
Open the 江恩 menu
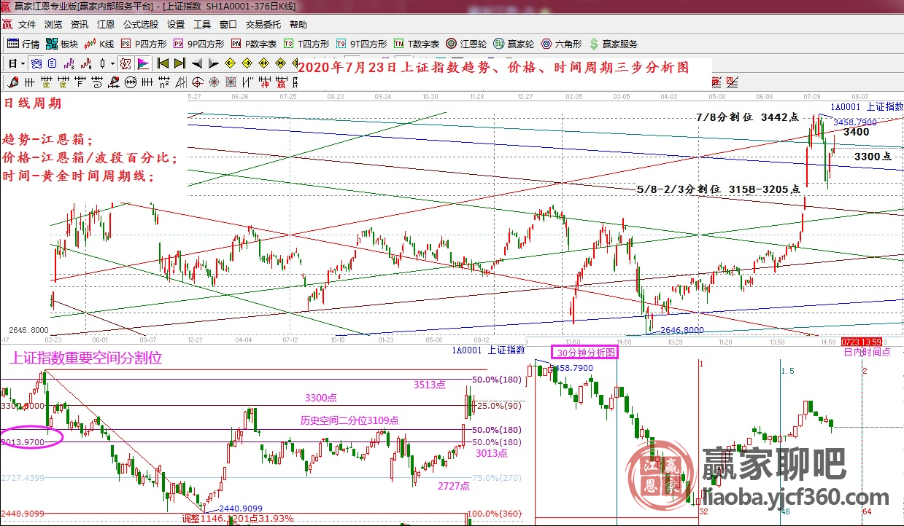pyautogui.click(x=106, y=24)
